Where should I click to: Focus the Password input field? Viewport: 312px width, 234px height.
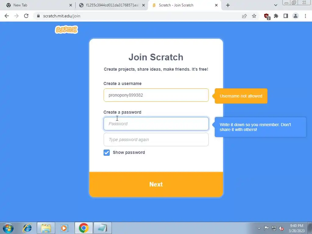tap(156, 124)
